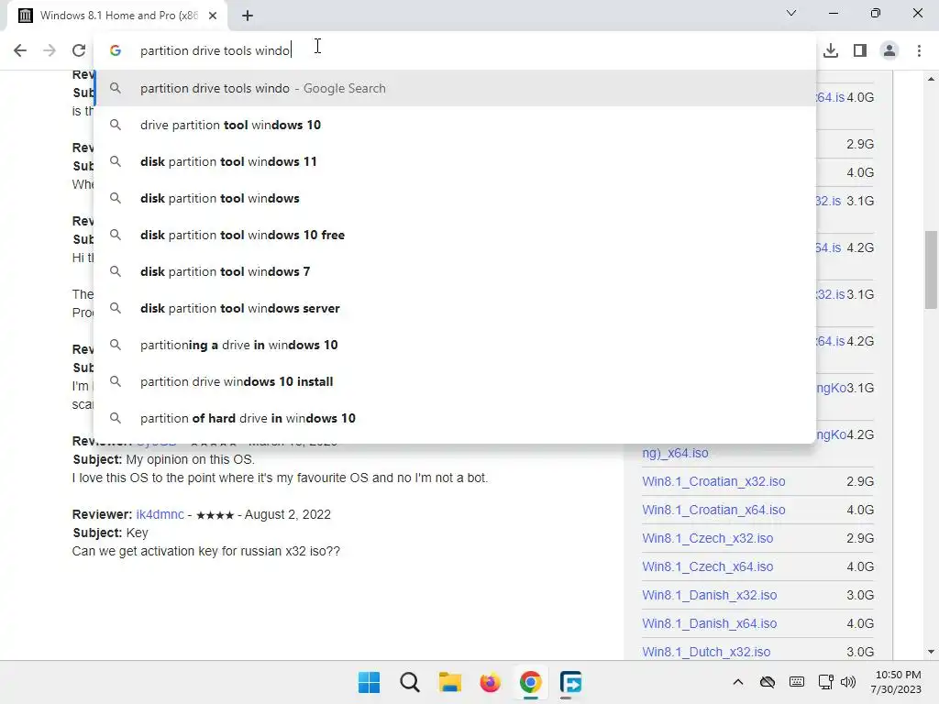Open the network status tray icon

coord(826,682)
